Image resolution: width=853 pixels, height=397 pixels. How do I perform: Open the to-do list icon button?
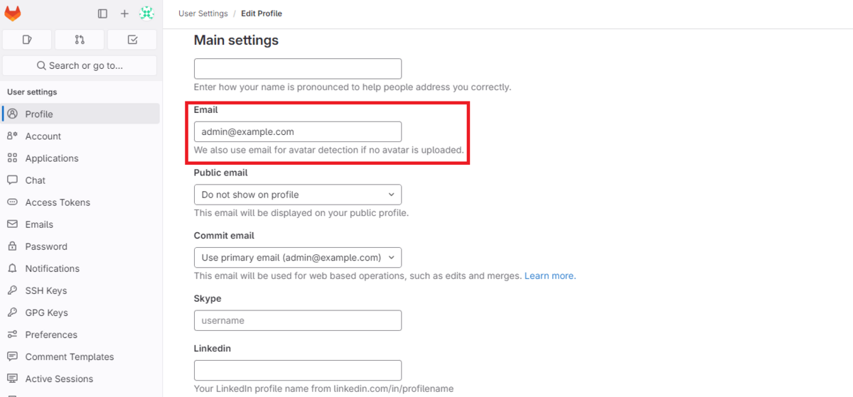[x=132, y=40]
